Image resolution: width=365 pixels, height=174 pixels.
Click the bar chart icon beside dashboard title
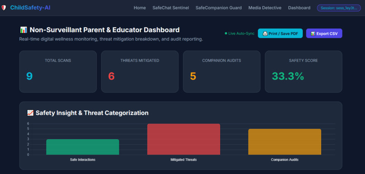click(x=24, y=30)
